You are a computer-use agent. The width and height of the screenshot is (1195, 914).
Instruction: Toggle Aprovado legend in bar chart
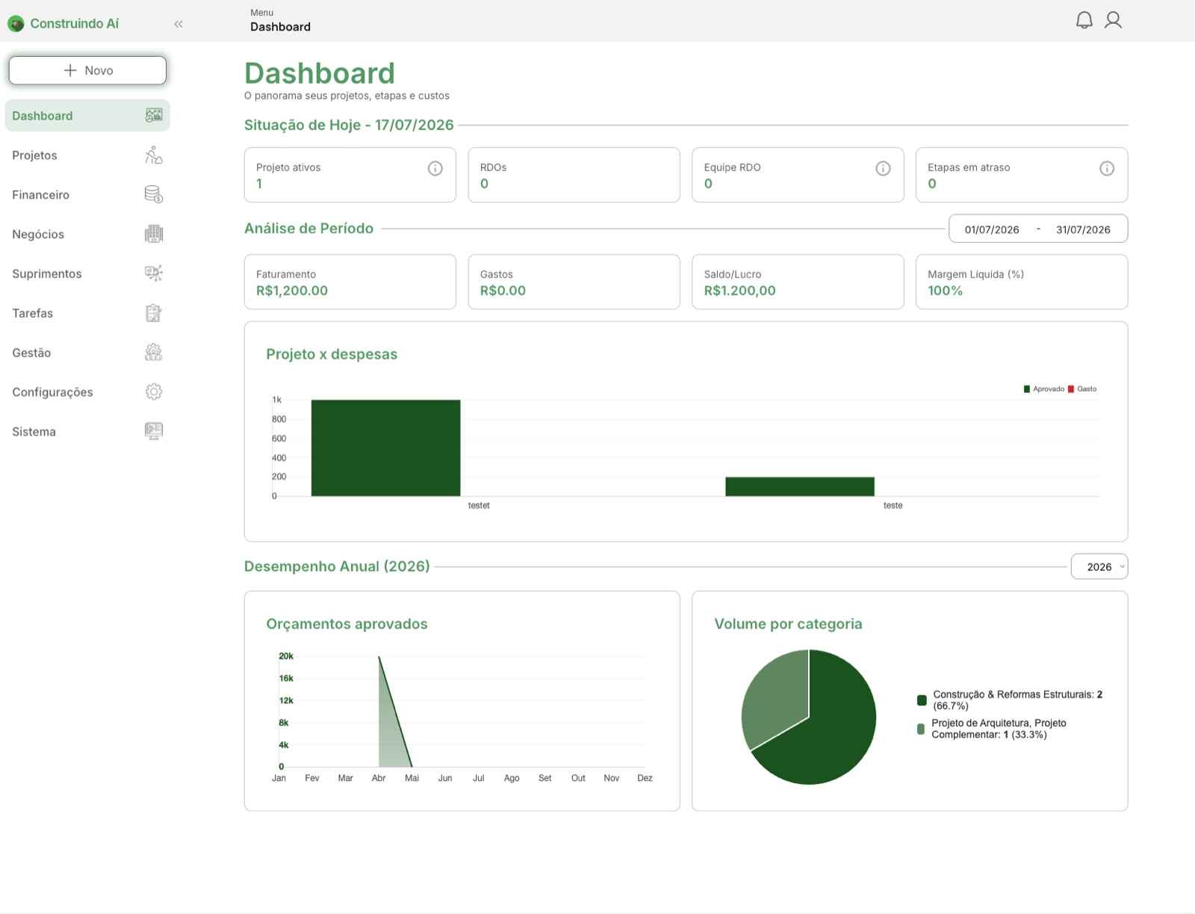1043,389
